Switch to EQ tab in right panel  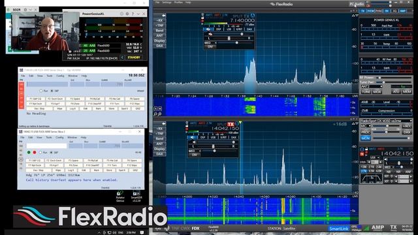coord(394,11)
